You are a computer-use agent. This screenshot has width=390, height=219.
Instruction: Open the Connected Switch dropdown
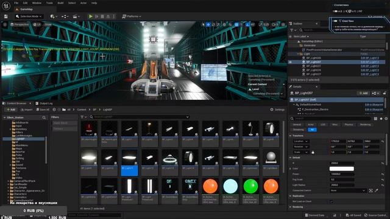point(348,190)
